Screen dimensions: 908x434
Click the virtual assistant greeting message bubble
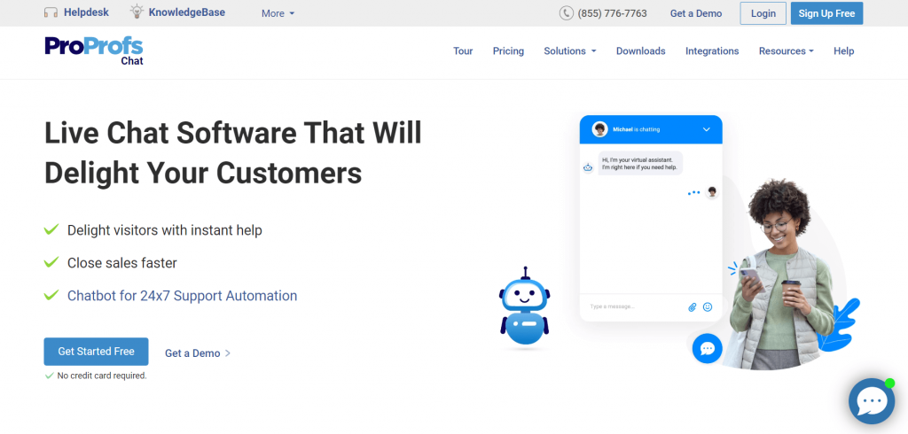pyautogui.click(x=640, y=163)
